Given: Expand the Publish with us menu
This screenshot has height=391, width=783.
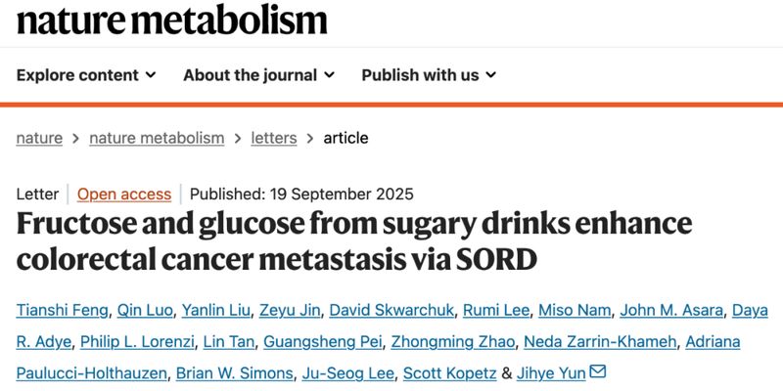Looking at the screenshot, I should (x=429, y=75).
